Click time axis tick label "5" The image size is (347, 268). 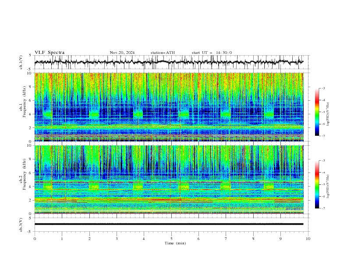point(171,239)
